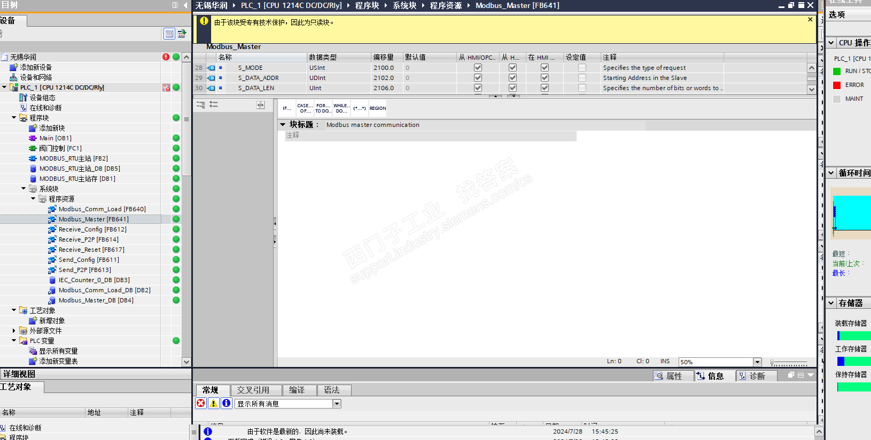Select MODBUS_RTU主站 [FB2] block icon

click(x=33, y=158)
